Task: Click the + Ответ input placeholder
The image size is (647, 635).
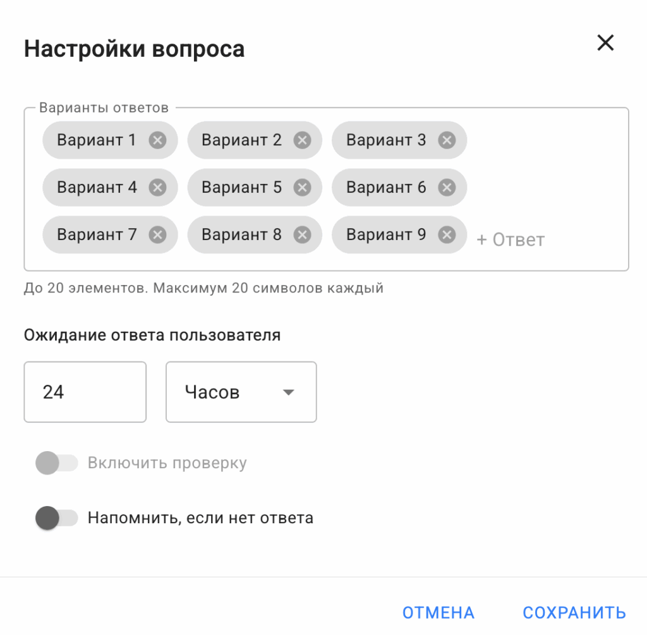Action: coord(511,240)
